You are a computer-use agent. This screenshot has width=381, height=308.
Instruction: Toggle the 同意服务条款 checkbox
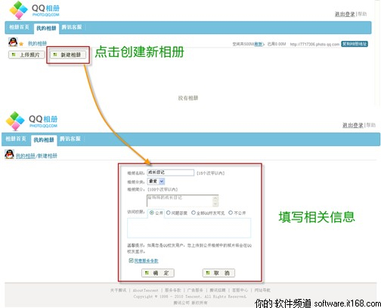click(131, 260)
